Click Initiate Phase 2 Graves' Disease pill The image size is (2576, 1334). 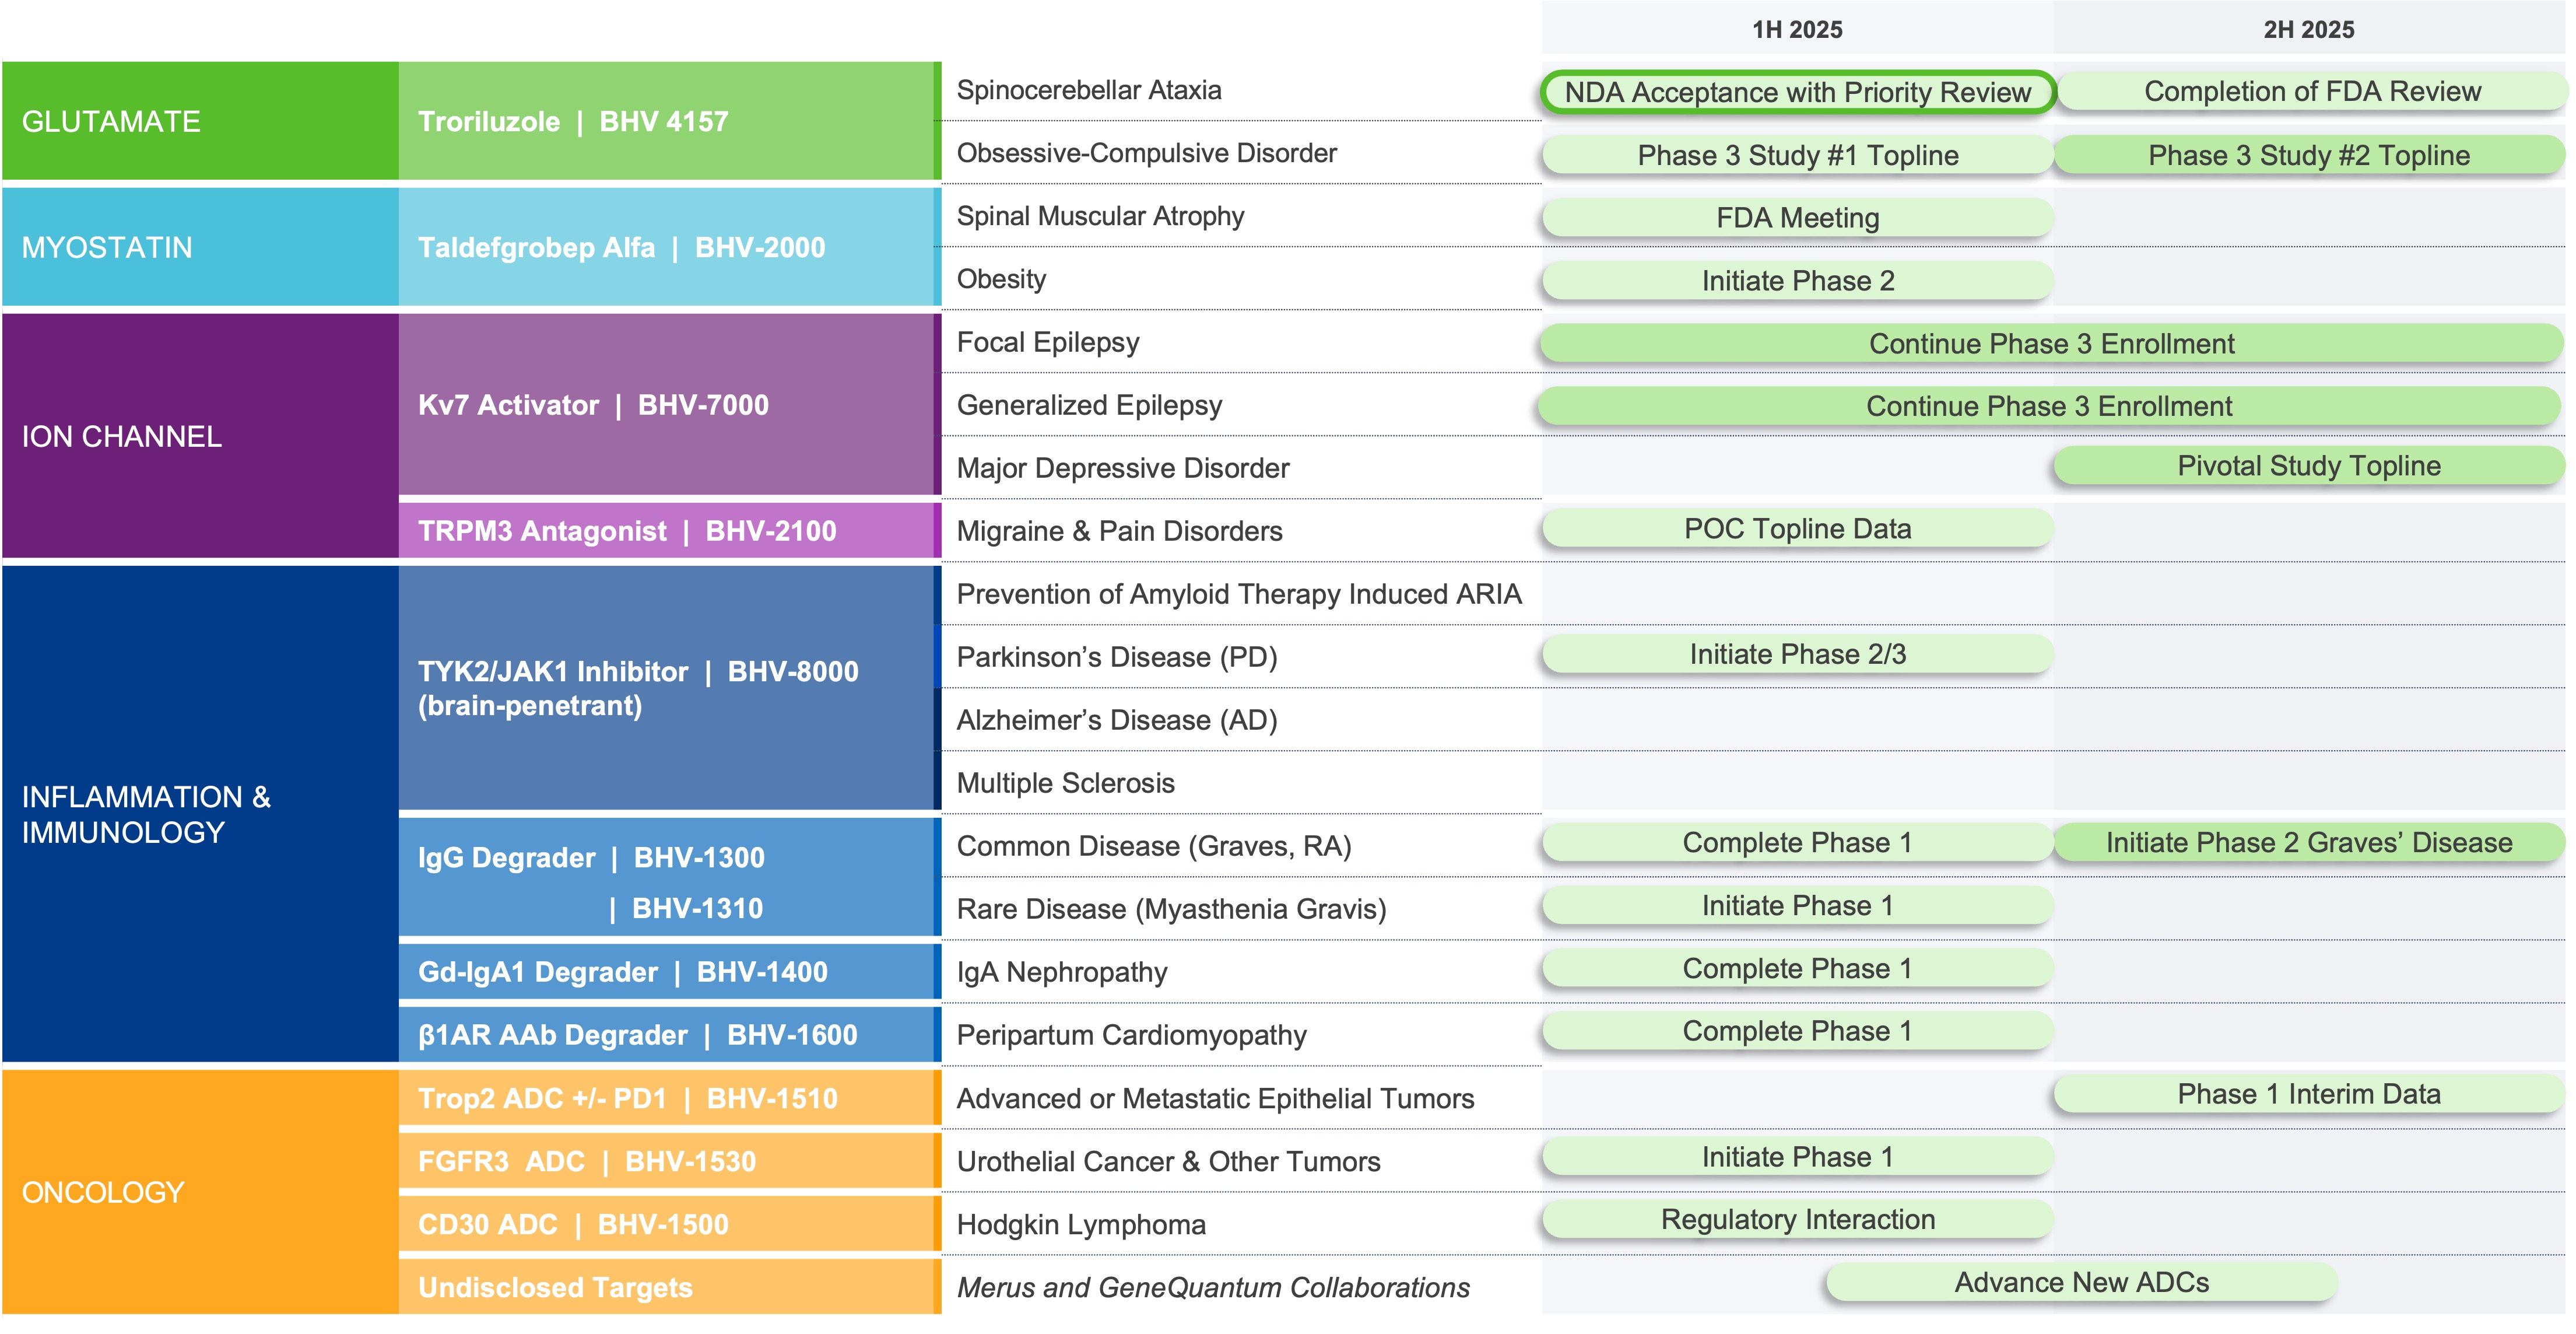click(2308, 843)
